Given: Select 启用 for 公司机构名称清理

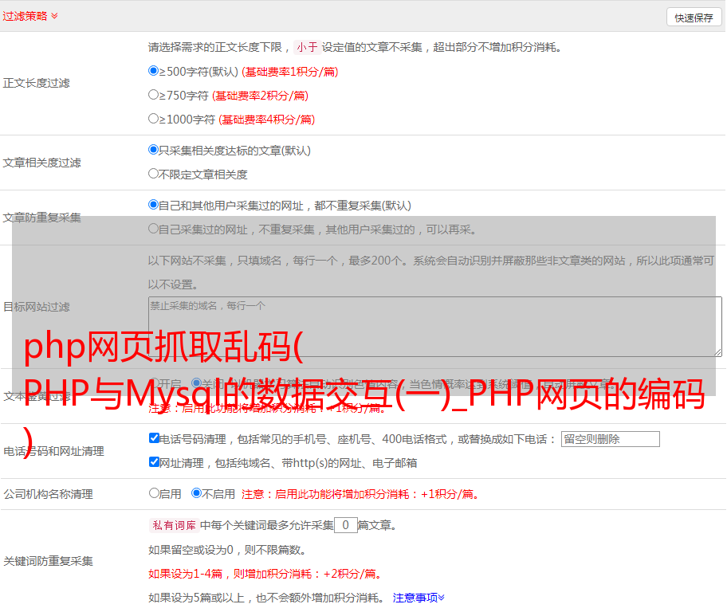Looking at the screenshot, I should 154,492.
